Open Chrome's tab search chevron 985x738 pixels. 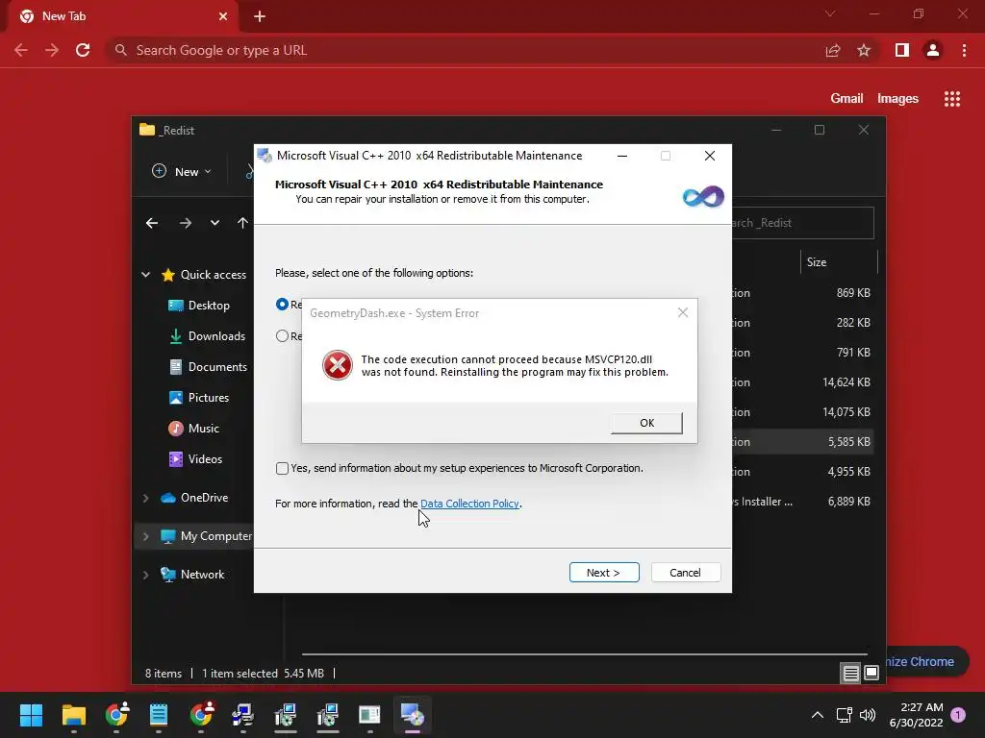(830, 13)
